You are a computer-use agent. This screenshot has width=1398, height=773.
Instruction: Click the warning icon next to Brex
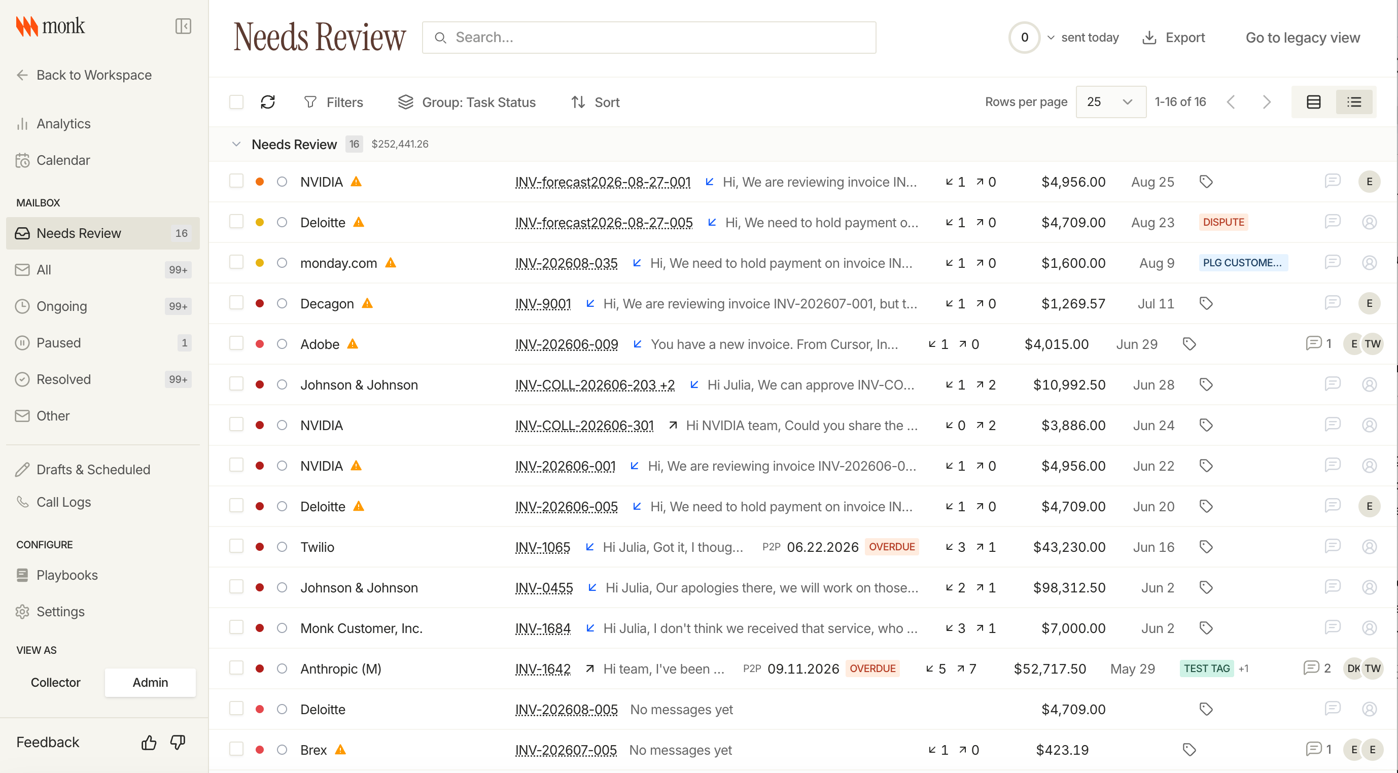coord(340,750)
